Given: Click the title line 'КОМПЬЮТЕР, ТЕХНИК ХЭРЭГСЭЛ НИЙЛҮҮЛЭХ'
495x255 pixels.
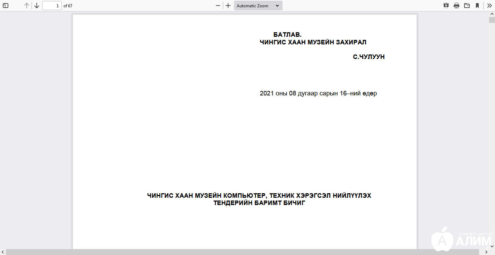Looking at the screenshot, I should click(297, 196).
